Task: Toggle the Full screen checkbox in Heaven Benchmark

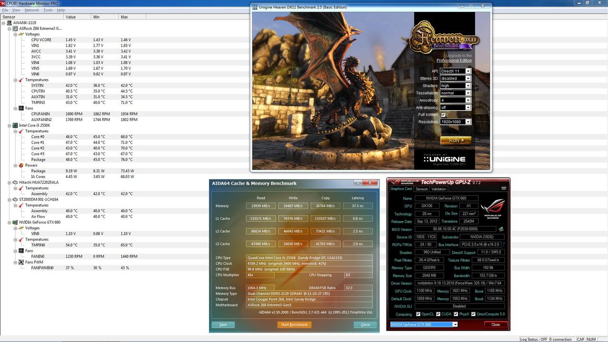Action: pyautogui.click(x=443, y=115)
